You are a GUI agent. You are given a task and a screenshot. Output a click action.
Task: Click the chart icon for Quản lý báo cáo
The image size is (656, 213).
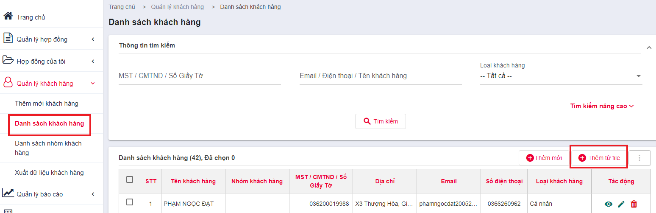(8, 193)
